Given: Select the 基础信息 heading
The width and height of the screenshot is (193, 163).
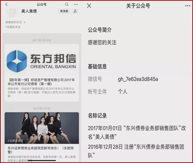Looking at the screenshot, I should [x=97, y=67].
